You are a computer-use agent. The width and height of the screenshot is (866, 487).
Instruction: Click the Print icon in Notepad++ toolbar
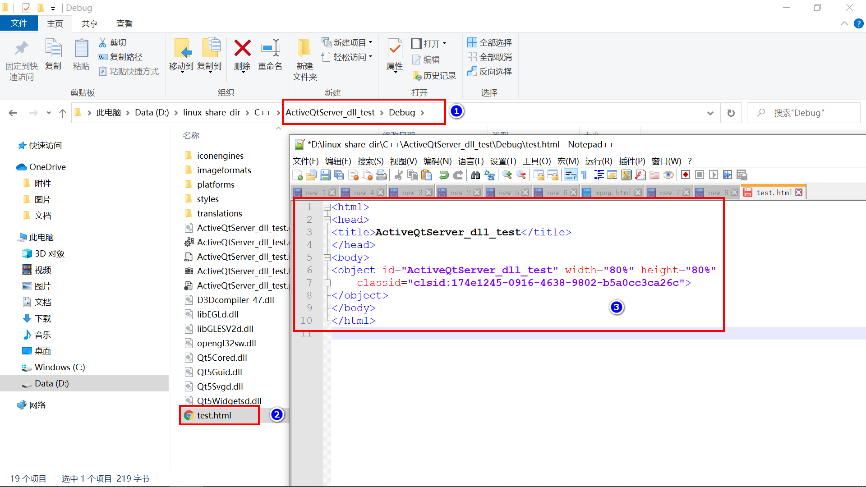(381, 175)
